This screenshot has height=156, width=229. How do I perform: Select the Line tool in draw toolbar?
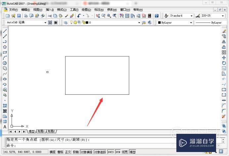click(5, 31)
